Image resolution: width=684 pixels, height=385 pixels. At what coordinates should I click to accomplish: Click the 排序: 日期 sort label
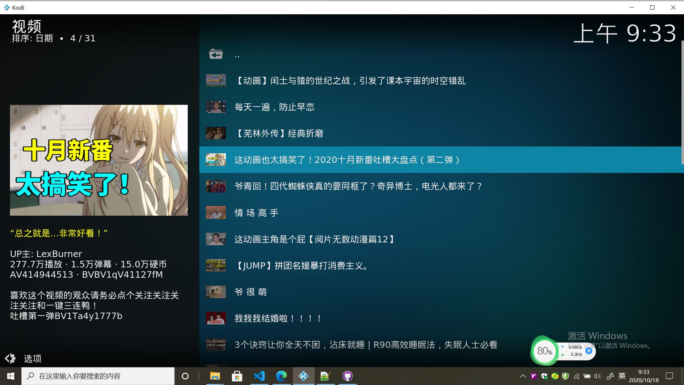click(32, 38)
